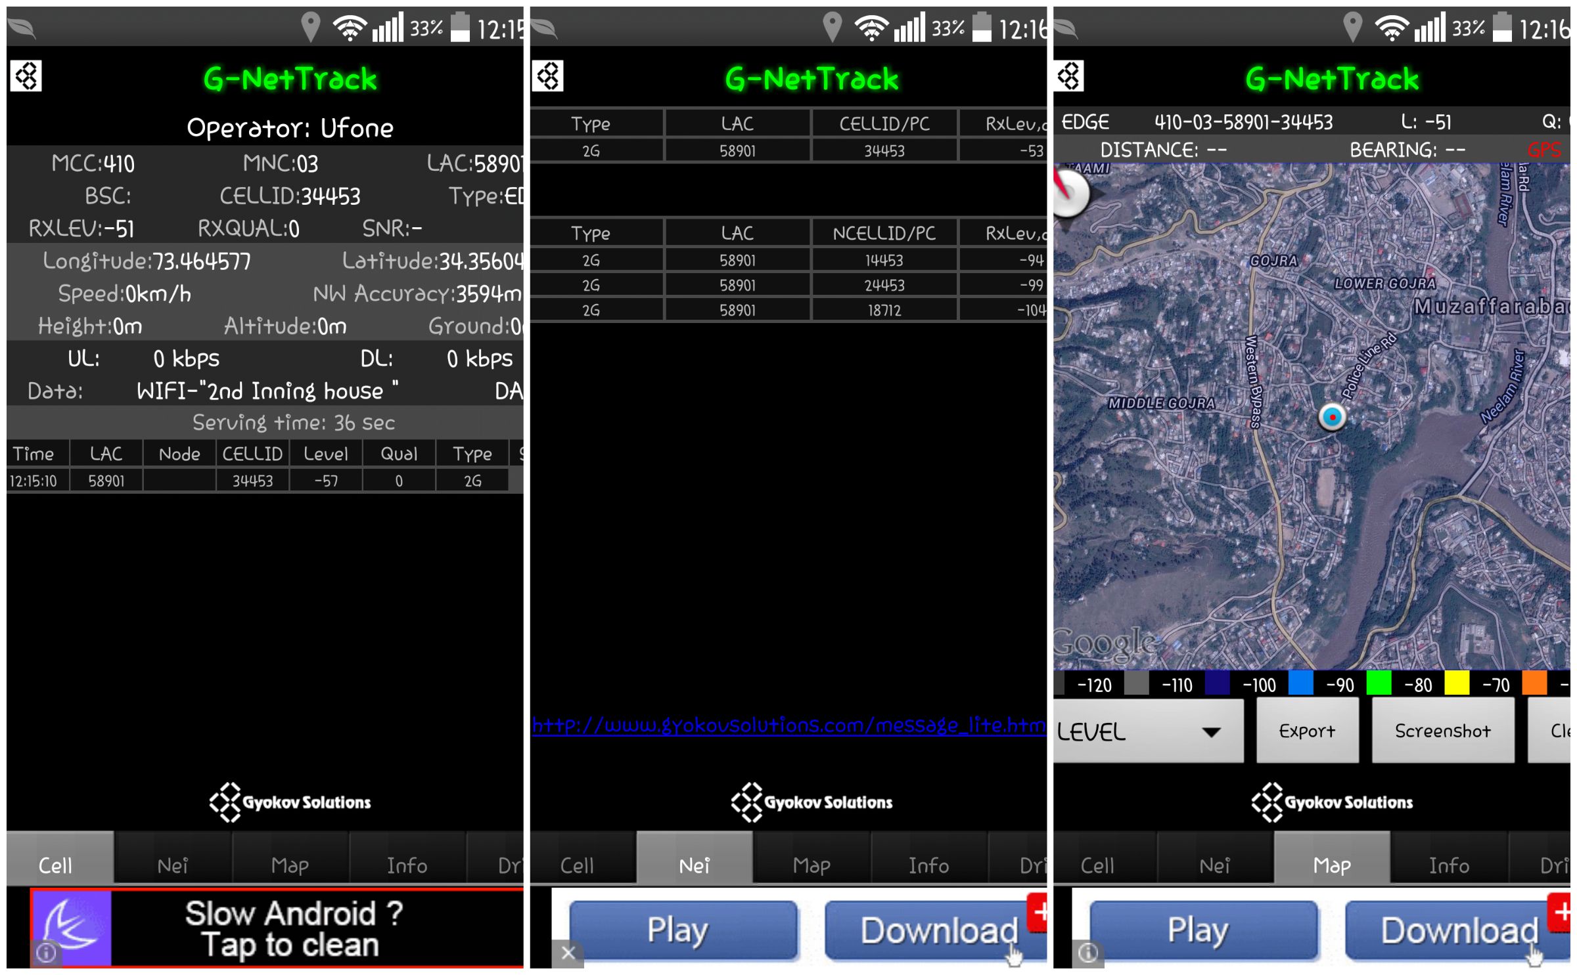
Task: Tap G-NetTrack logo icon in left screen
Action: coord(26,76)
